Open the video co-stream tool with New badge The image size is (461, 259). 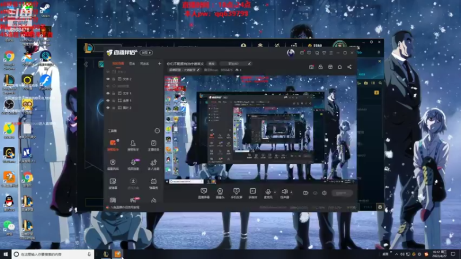tap(133, 162)
